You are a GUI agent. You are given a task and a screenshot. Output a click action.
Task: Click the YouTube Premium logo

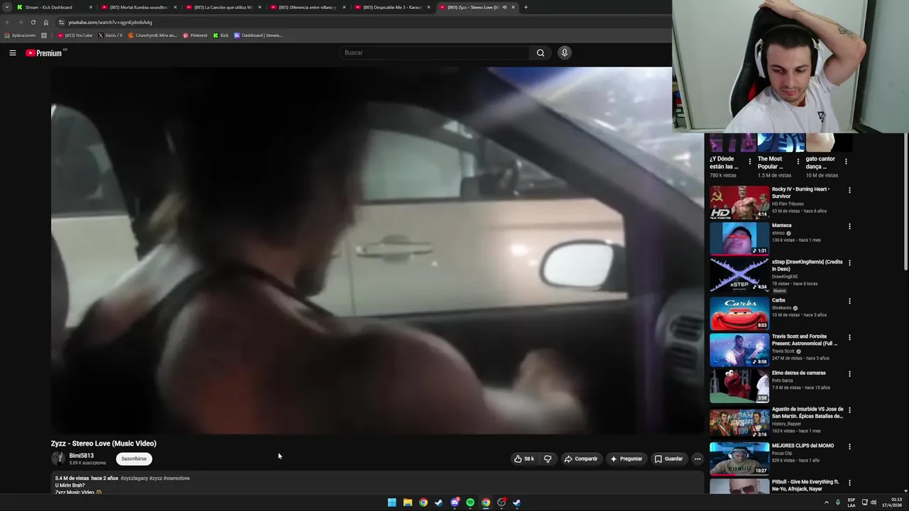45,53
